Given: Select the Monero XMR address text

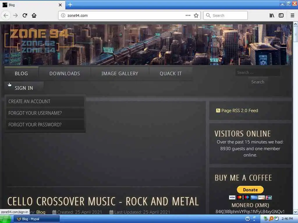Looking at the screenshot, I should 250,212.
